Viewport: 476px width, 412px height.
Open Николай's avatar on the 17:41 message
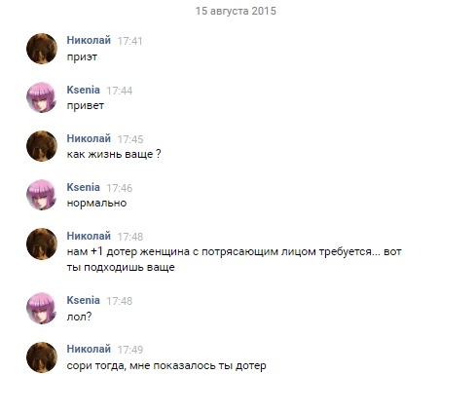[42, 49]
